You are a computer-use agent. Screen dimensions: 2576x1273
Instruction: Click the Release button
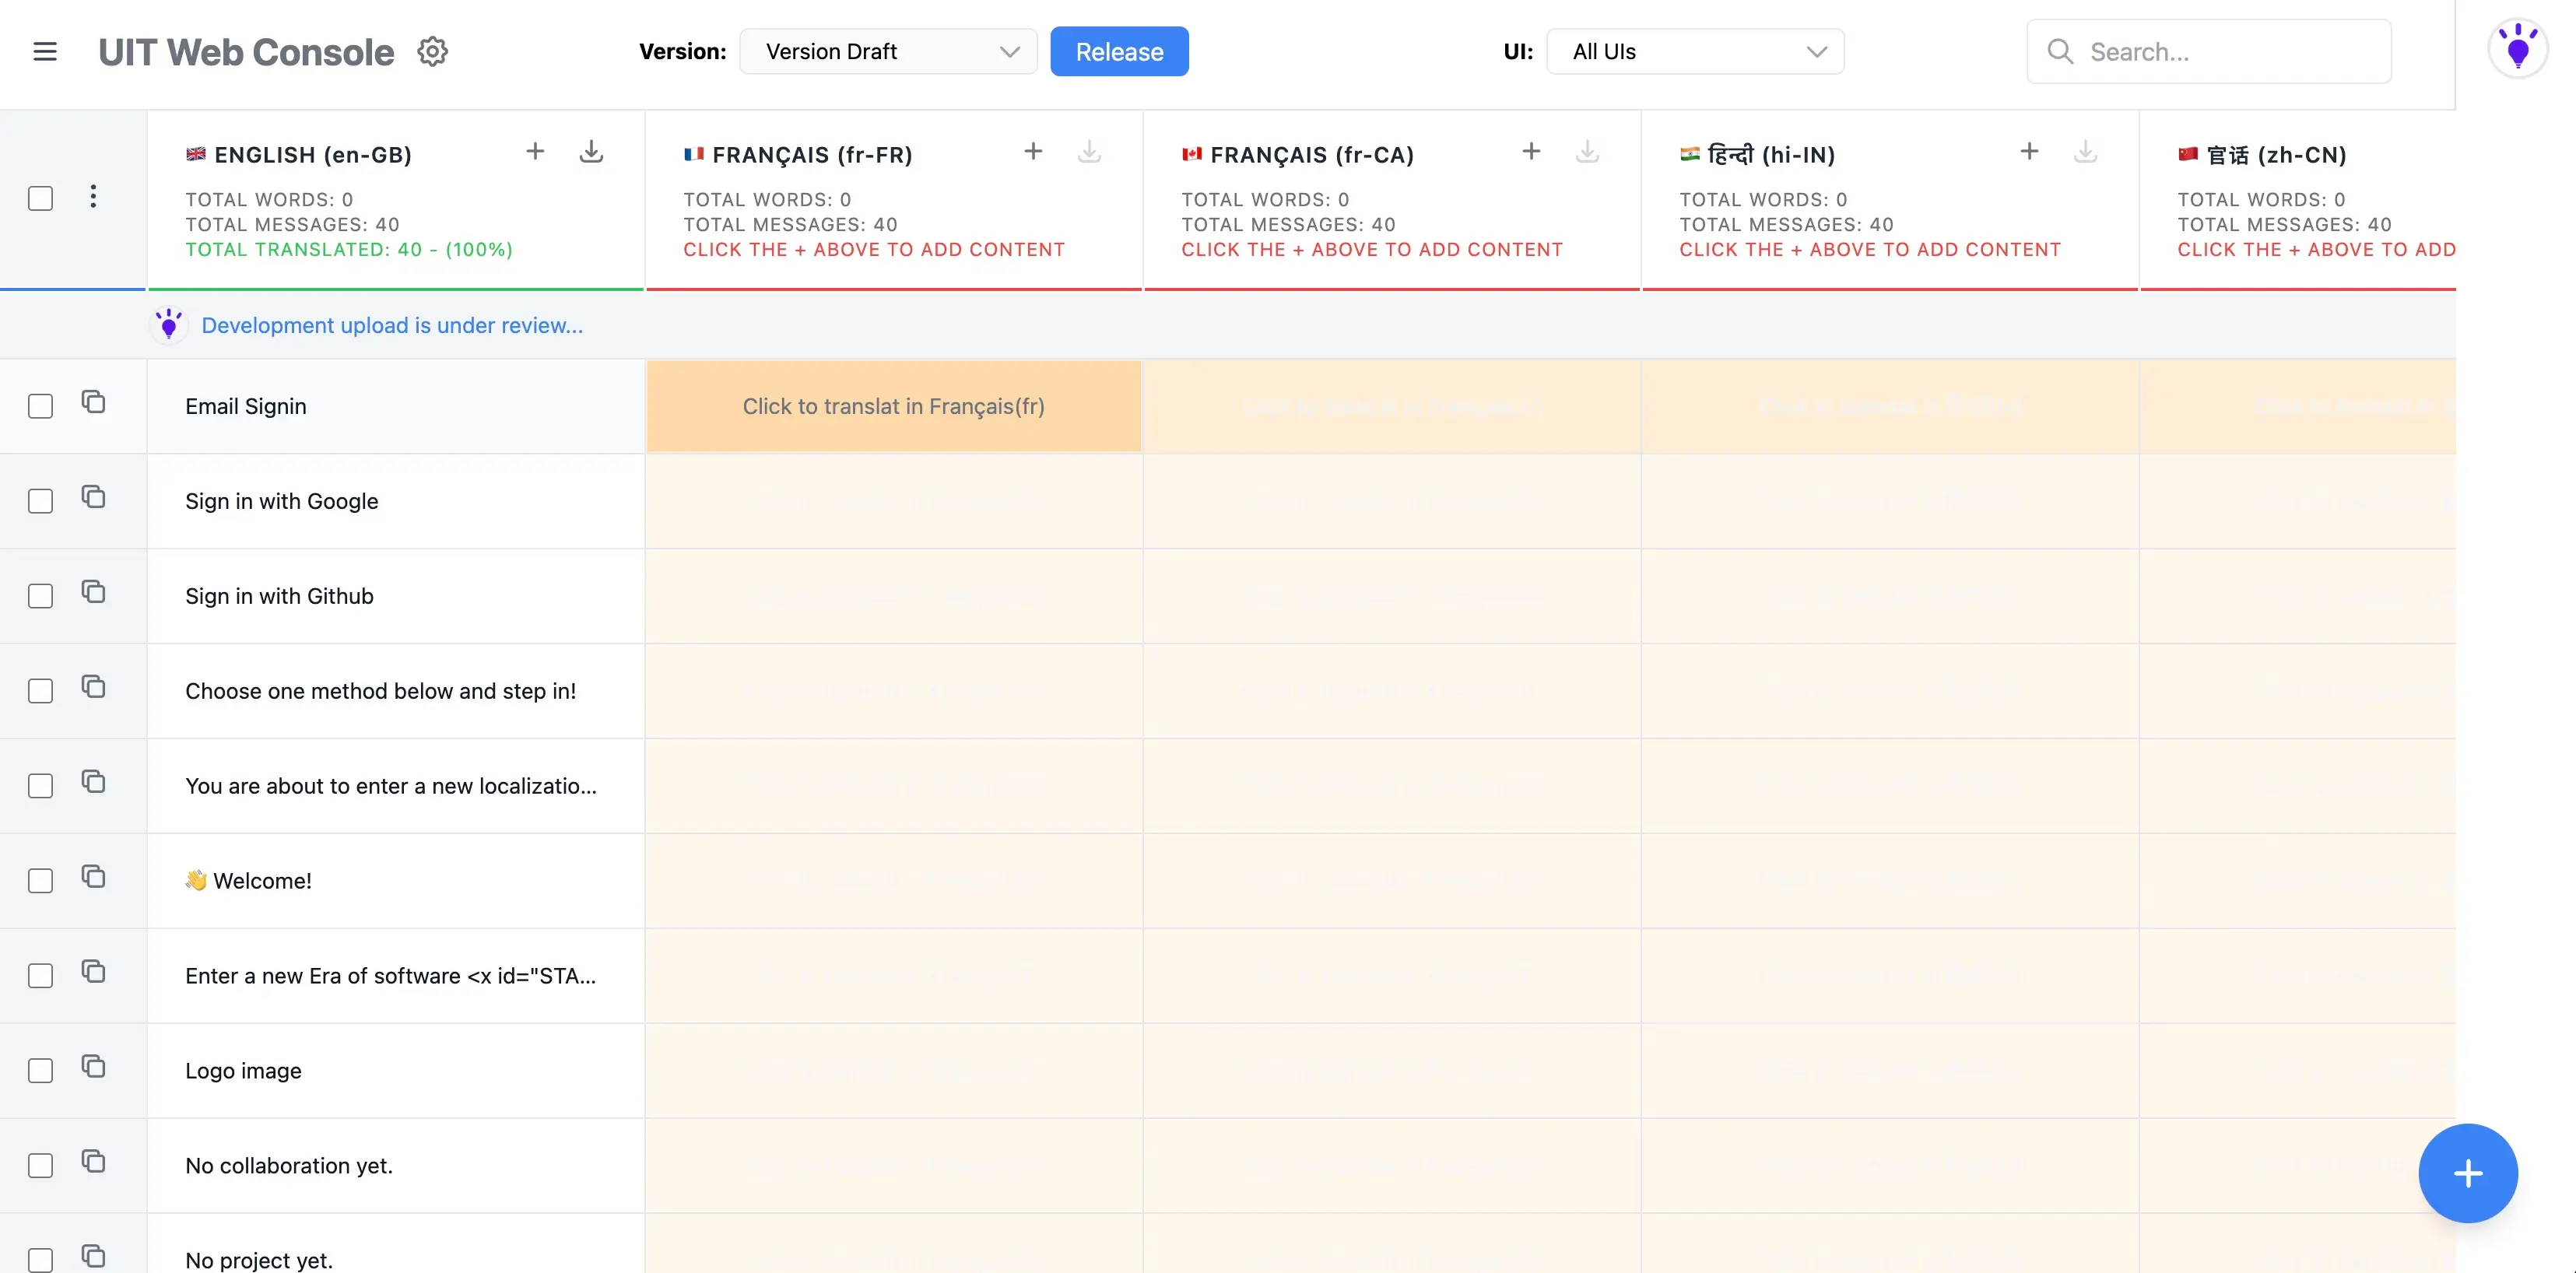point(1119,51)
